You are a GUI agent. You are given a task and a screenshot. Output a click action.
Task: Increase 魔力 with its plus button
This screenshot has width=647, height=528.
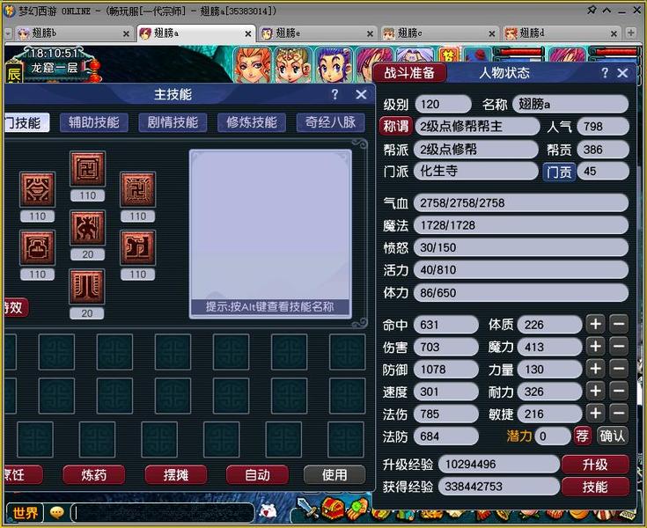(595, 347)
